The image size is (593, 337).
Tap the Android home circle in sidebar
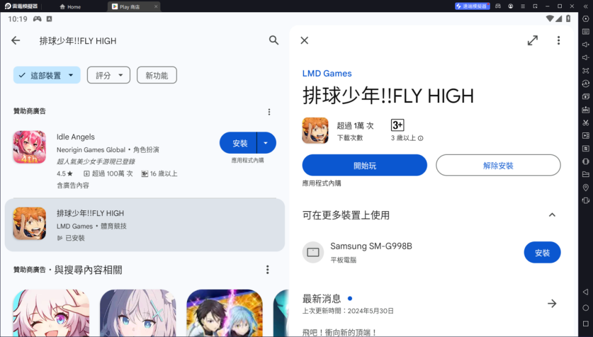click(585, 308)
